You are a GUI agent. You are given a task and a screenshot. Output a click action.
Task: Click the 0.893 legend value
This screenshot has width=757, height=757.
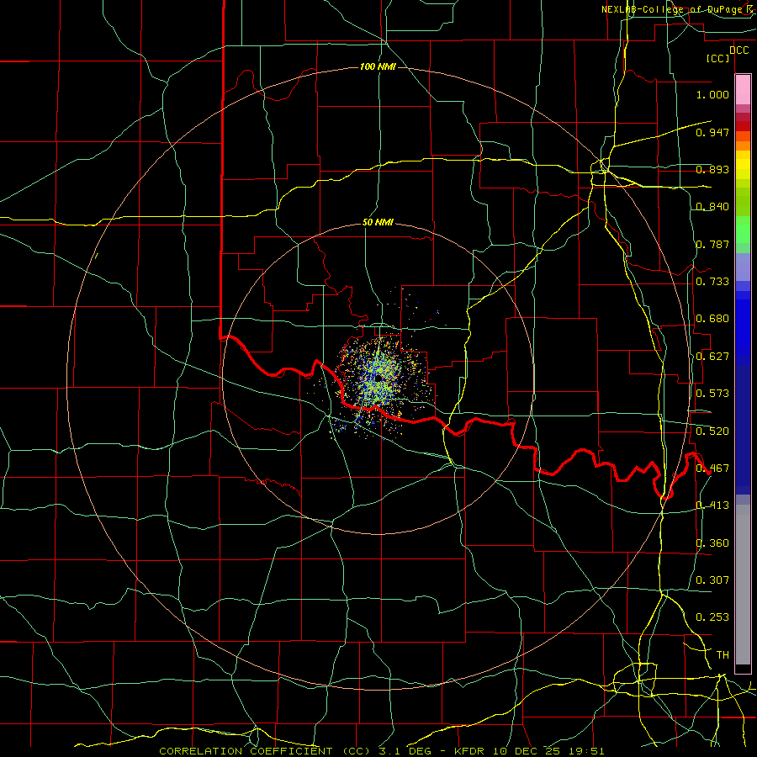712,169
